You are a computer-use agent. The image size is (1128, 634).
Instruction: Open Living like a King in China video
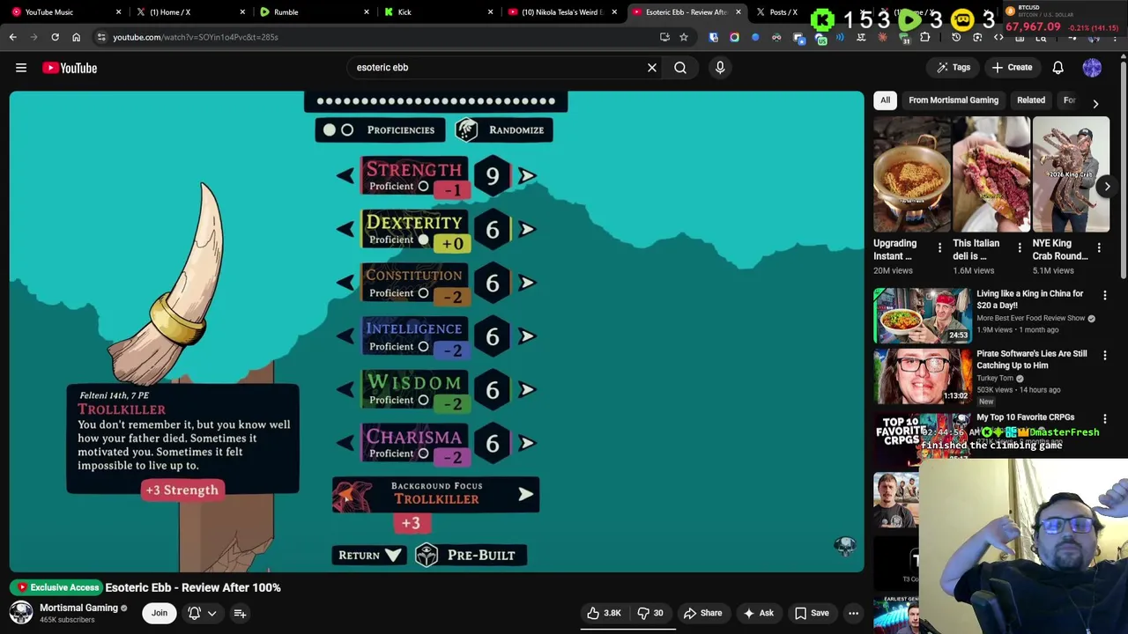point(923,315)
